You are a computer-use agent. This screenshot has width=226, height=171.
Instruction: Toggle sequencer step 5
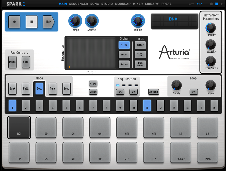point(66,106)
